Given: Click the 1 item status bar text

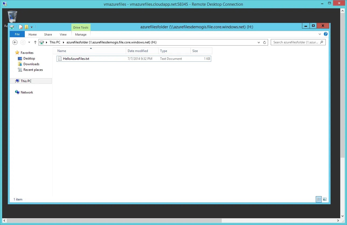Looking at the screenshot, I should pos(18,199).
